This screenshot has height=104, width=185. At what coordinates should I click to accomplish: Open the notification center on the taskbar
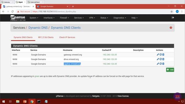[182, 101]
